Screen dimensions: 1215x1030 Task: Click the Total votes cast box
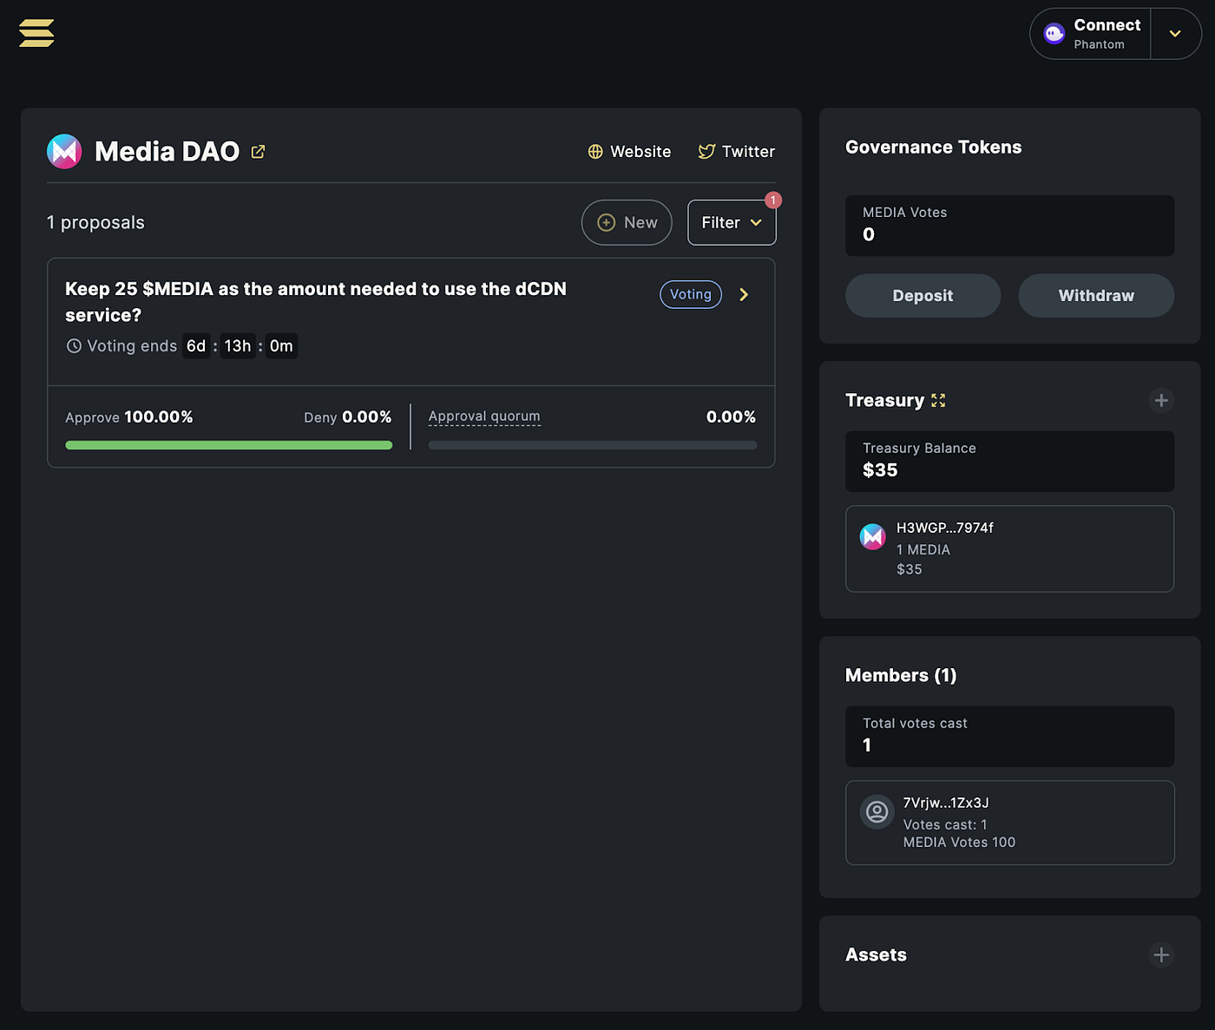(x=1009, y=737)
